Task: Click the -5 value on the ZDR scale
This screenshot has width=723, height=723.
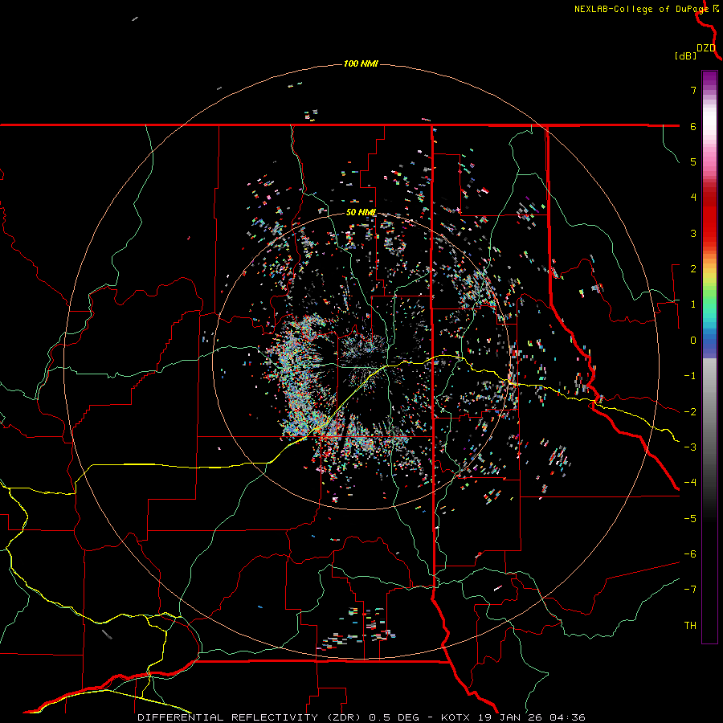Action: pyautogui.click(x=690, y=519)
